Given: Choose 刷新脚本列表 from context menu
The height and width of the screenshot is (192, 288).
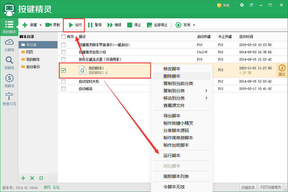Looking at the screenshot, I should click(x=182, y=177).
